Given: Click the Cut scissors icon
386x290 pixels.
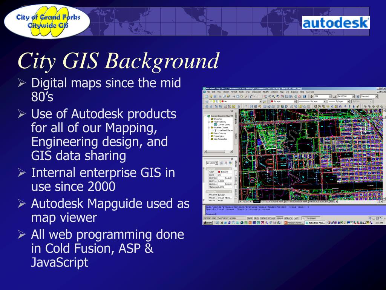Looking at the screenshot, I should click(x=234, y=96).
